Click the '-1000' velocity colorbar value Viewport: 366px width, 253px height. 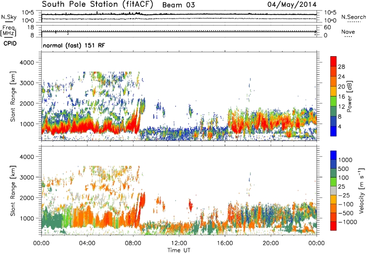347,222
